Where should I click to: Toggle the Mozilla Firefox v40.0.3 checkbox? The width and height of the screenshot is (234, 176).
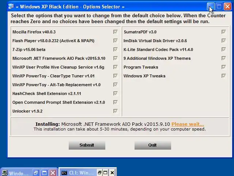click(116, 32)
